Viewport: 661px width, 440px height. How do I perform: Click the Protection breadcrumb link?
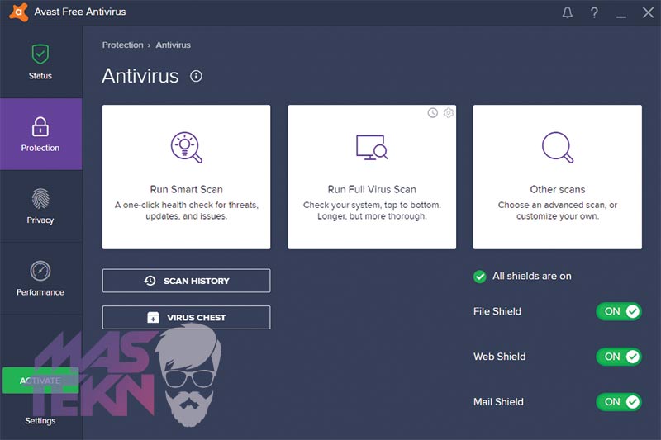[x=122, y=45]
